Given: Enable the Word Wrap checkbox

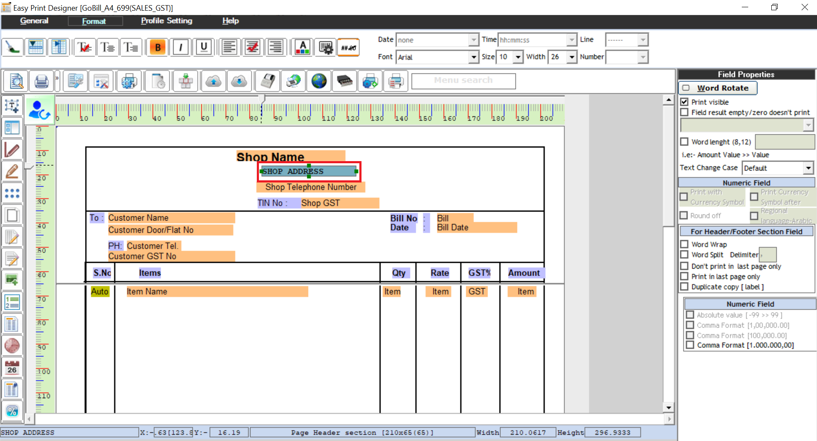Looking at the screenshot, I should coord(684,244).
